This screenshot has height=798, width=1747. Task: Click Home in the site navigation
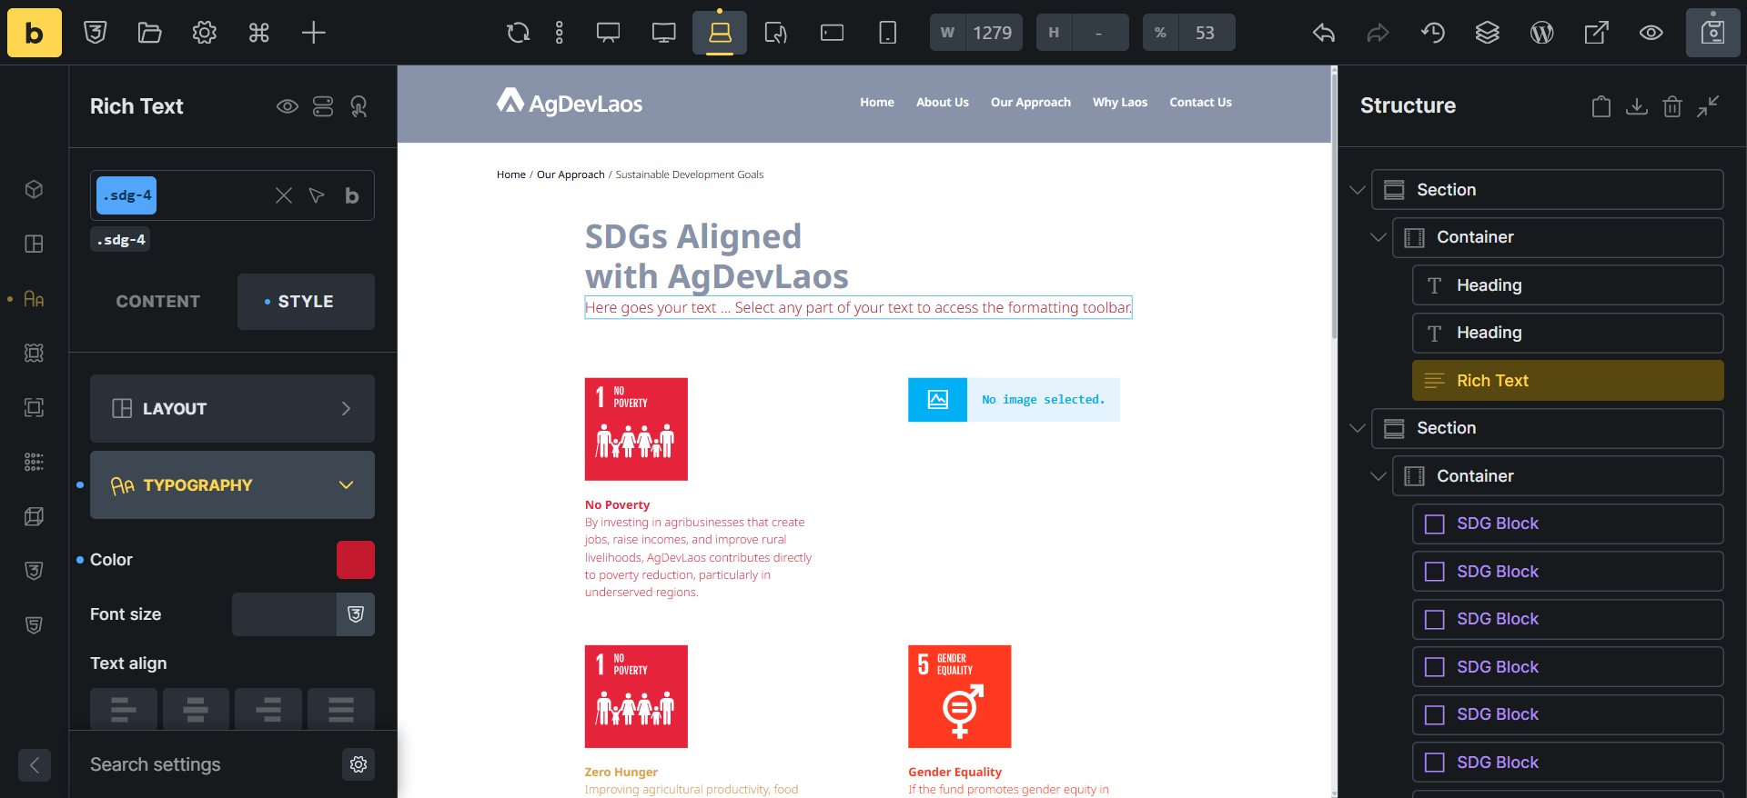click(x=877, y=103)
